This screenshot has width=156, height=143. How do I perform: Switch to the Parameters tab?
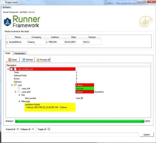[20, 53]
